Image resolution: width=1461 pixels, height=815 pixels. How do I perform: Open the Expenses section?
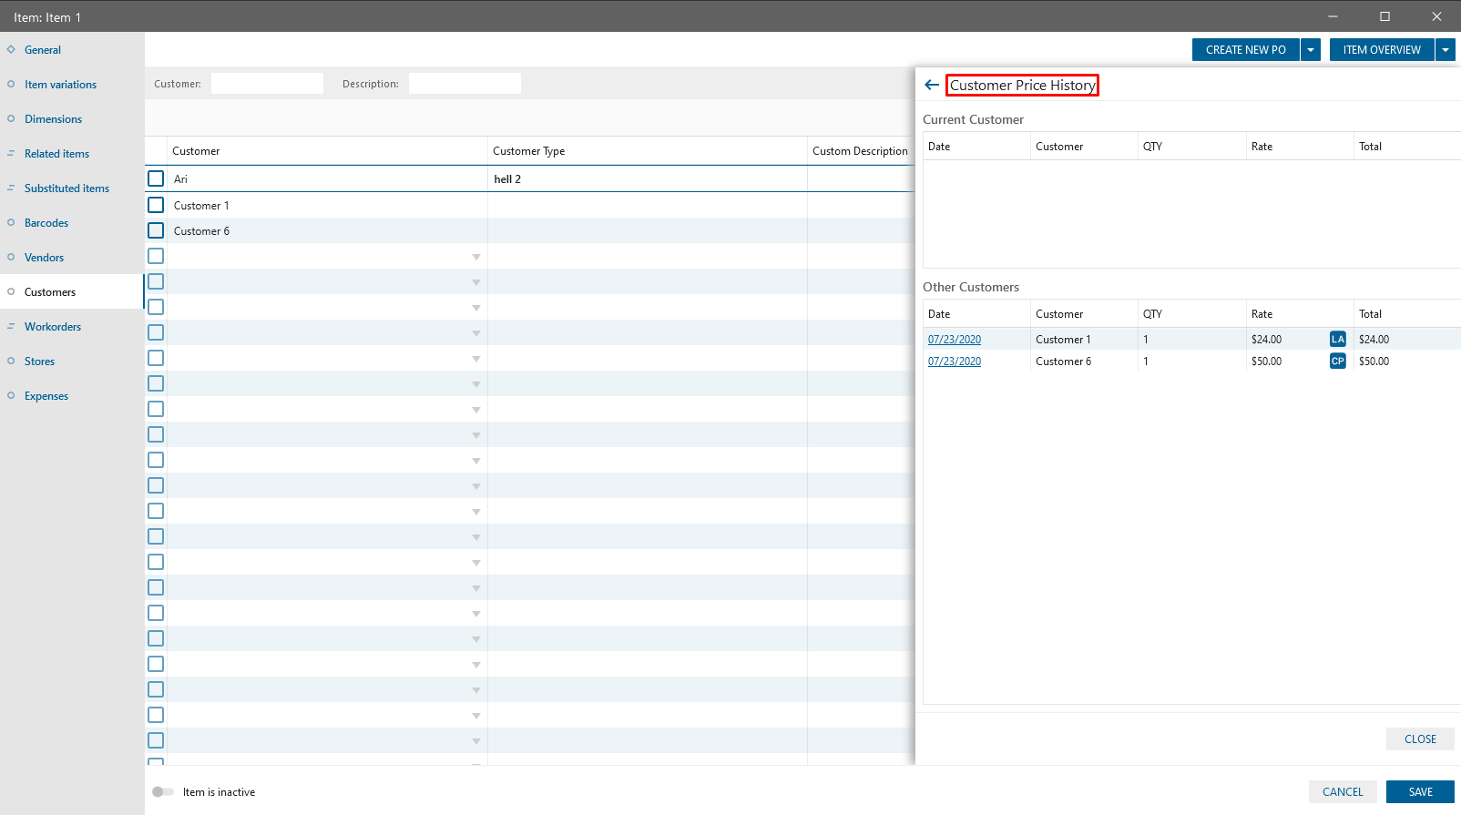tap(46, 396)
